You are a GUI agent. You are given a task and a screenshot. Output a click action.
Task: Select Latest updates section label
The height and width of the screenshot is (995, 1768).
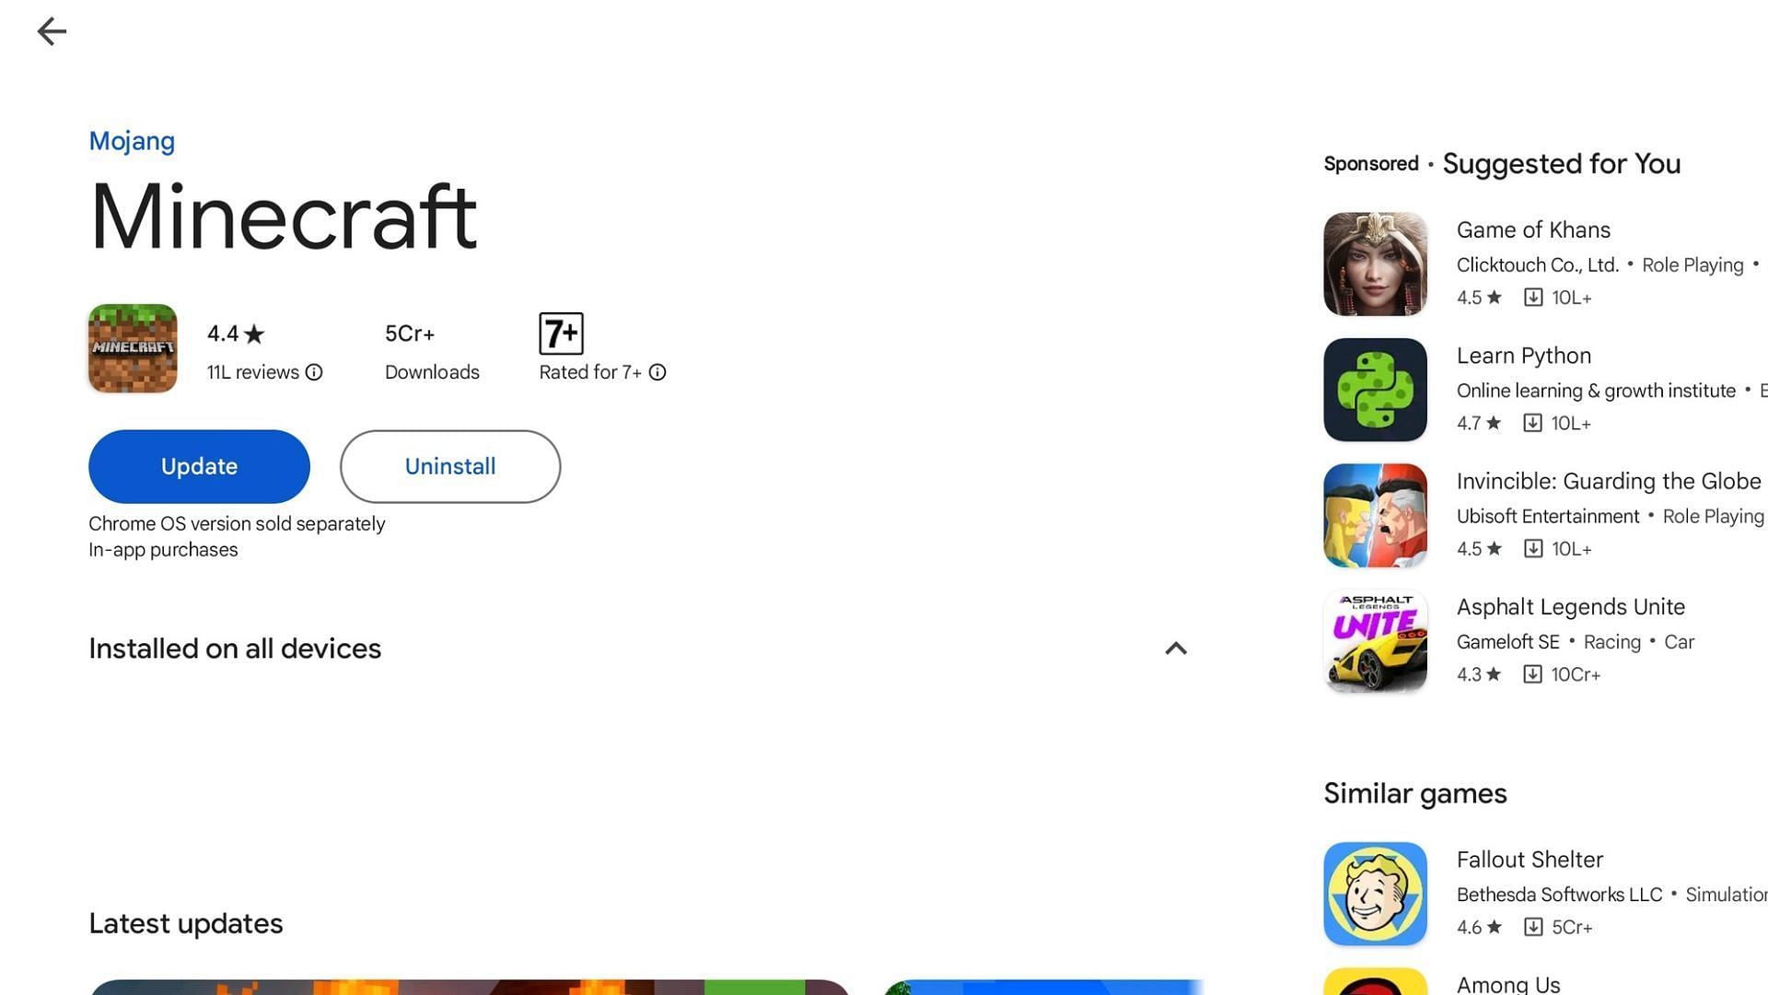(186, 925)
